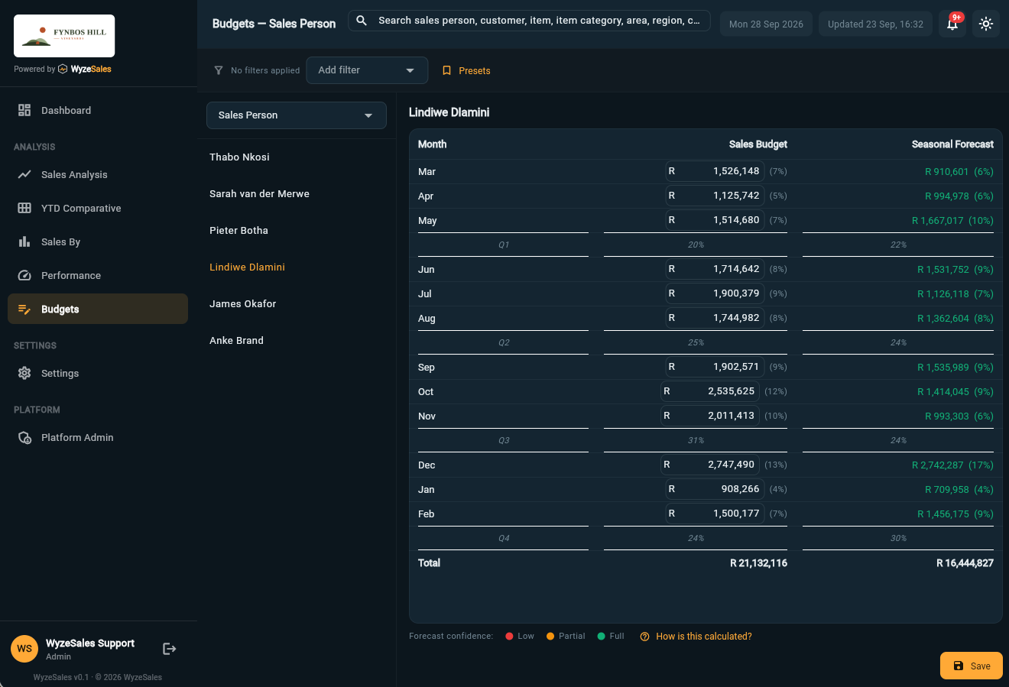This screenshot has height=687, width=1009.
Task: Open Settings menu item
Action: coord(98,373)
